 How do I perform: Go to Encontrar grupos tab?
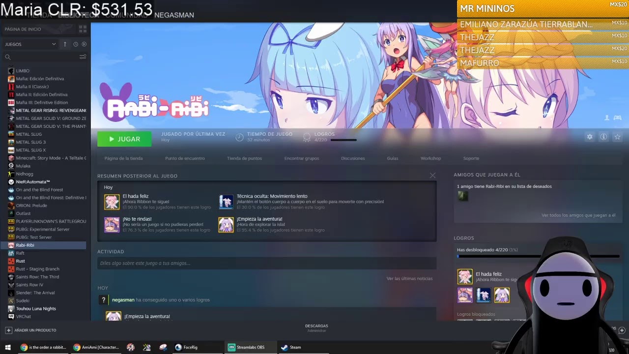302,158
